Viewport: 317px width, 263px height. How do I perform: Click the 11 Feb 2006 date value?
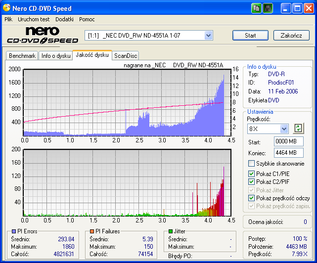coord(283,91)
